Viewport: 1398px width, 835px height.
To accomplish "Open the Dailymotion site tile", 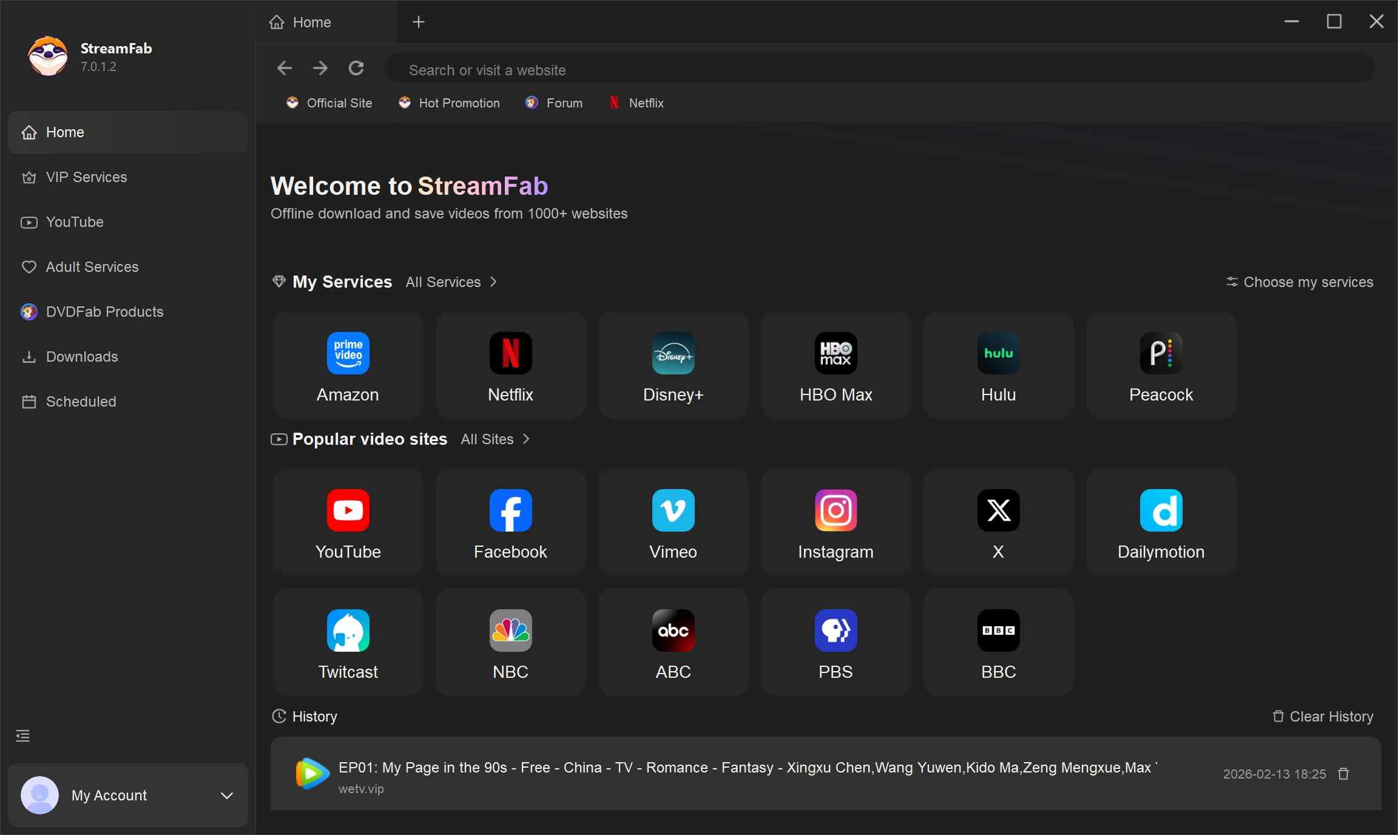I will (x=1160, y=521).
